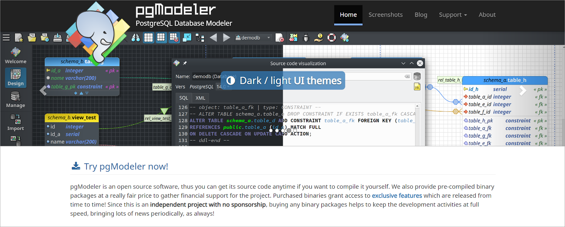Switch to the Design view
Screen dimensions: 565x227
pyautogui.click(x=16, y=77)
